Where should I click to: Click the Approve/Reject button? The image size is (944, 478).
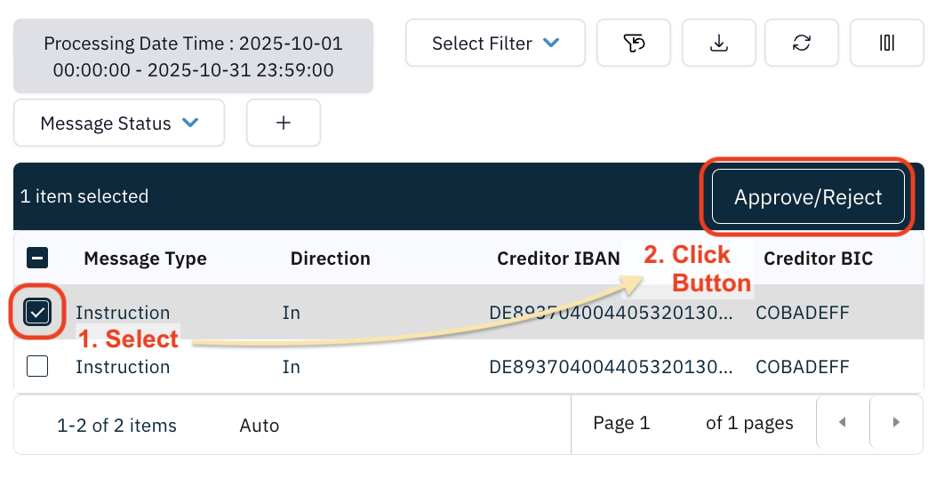point(808,197)
